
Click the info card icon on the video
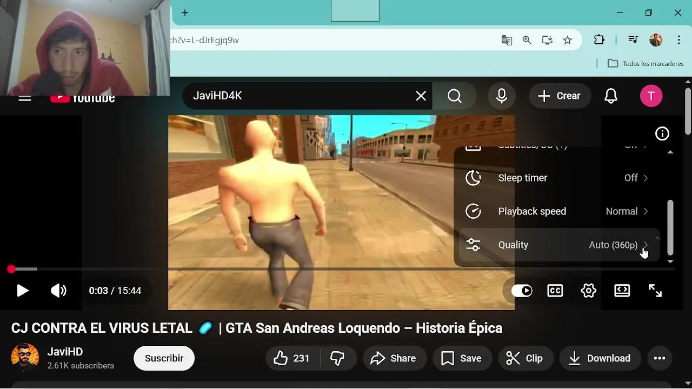click(662, 133)
